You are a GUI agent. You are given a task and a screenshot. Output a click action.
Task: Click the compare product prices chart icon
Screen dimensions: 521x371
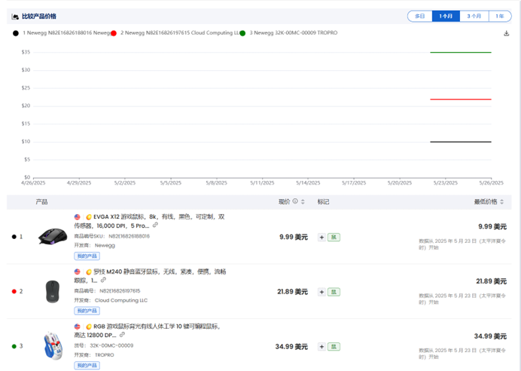click(x=15, y=17)
